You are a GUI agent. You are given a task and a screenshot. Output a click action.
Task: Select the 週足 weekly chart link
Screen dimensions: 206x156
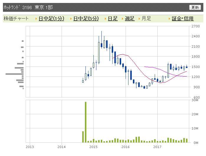tap(130, 19)
